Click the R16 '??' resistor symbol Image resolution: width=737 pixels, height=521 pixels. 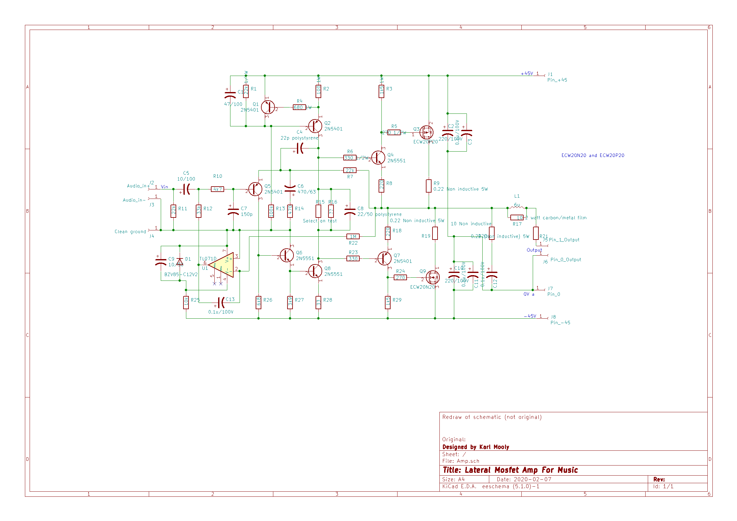click(x=331, y=211)
